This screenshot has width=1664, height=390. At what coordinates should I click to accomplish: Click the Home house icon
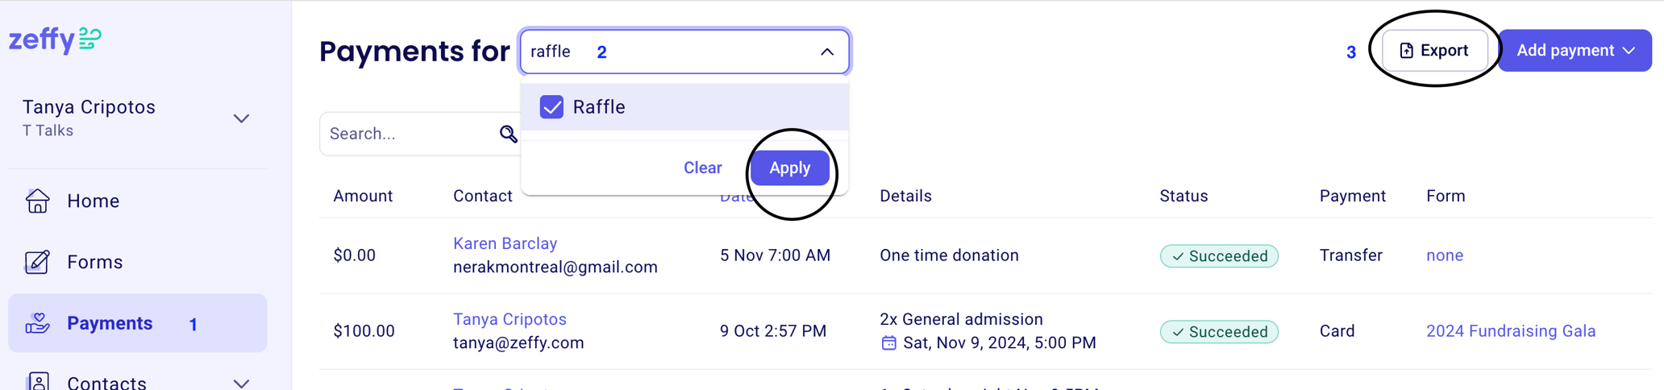coord(37,201)
